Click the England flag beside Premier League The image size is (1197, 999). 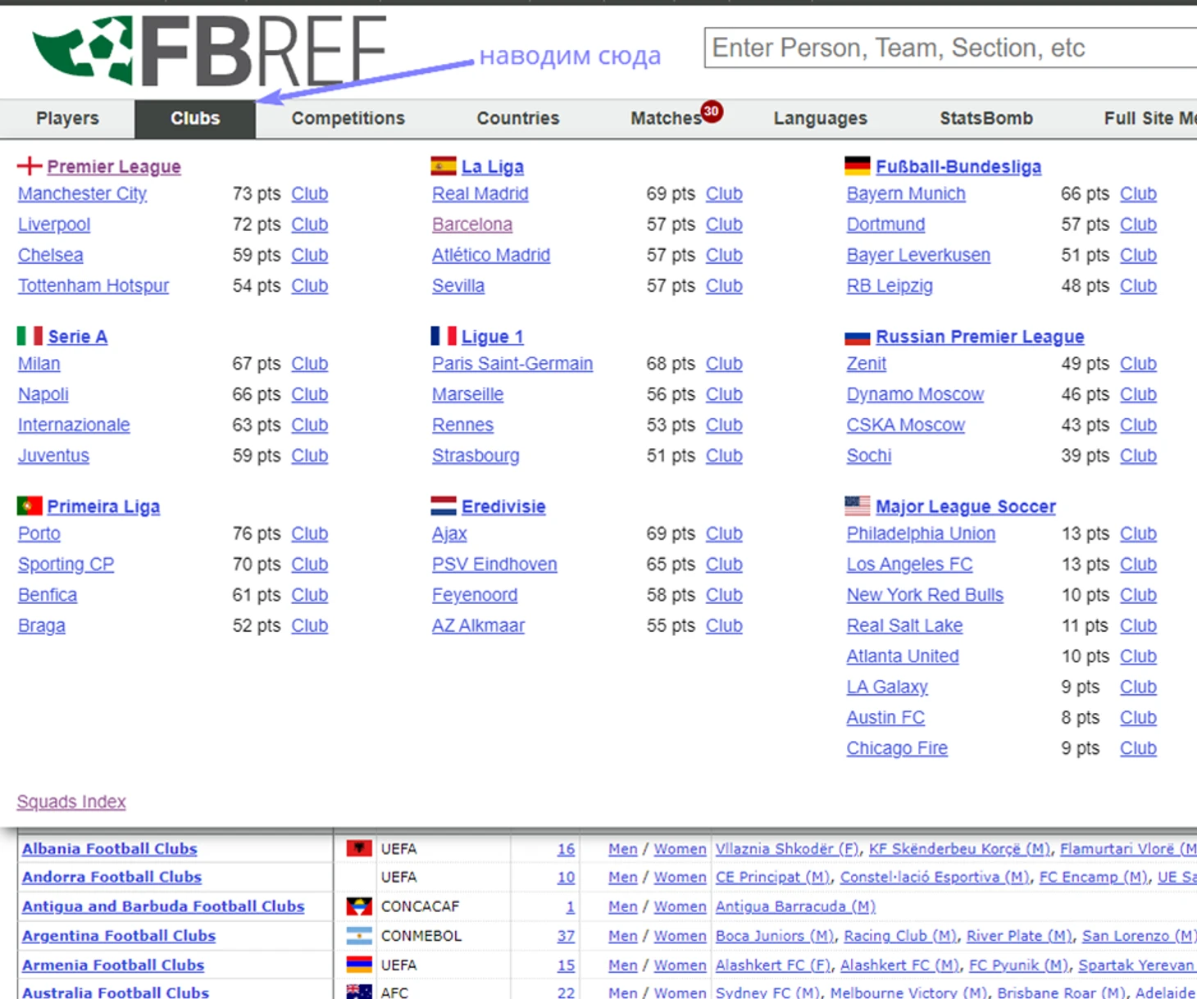[30, 166]
